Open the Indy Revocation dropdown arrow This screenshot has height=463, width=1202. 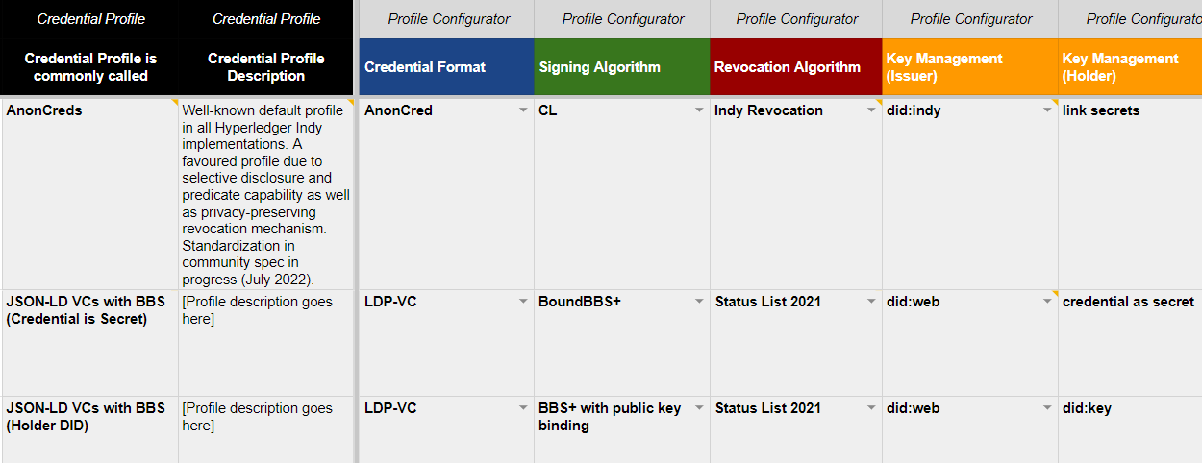(871, 110)
